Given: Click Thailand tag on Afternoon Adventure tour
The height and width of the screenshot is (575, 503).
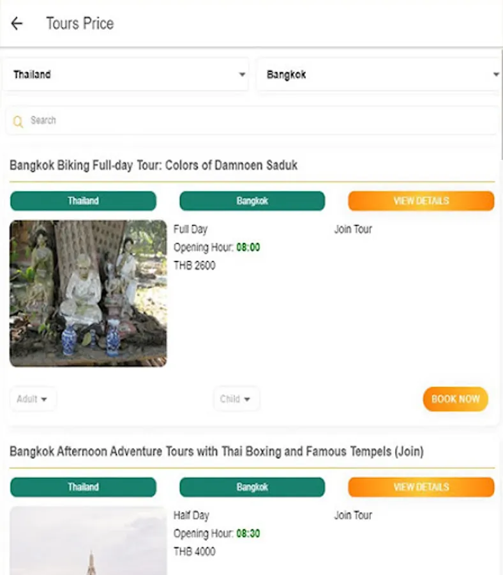Looking at the screenshot, I should pyautogui.click(x=83, y=487).
